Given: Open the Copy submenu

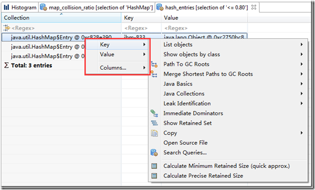Looking at the screenshot, I should [x=228, y=133].
